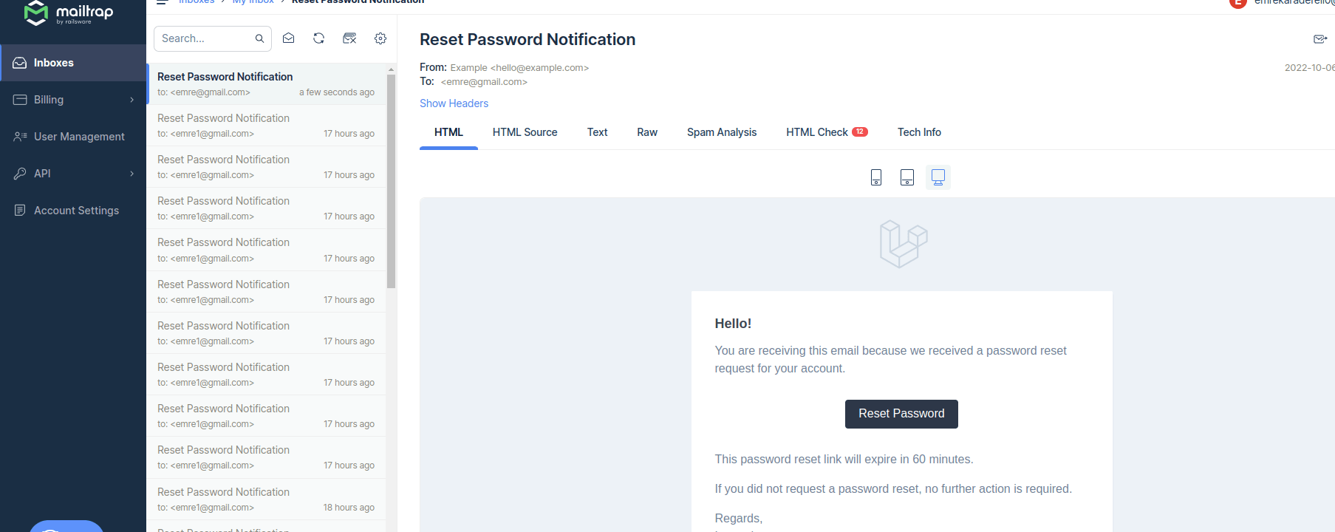Click the forward email icon

click(x=1319, y=39)
